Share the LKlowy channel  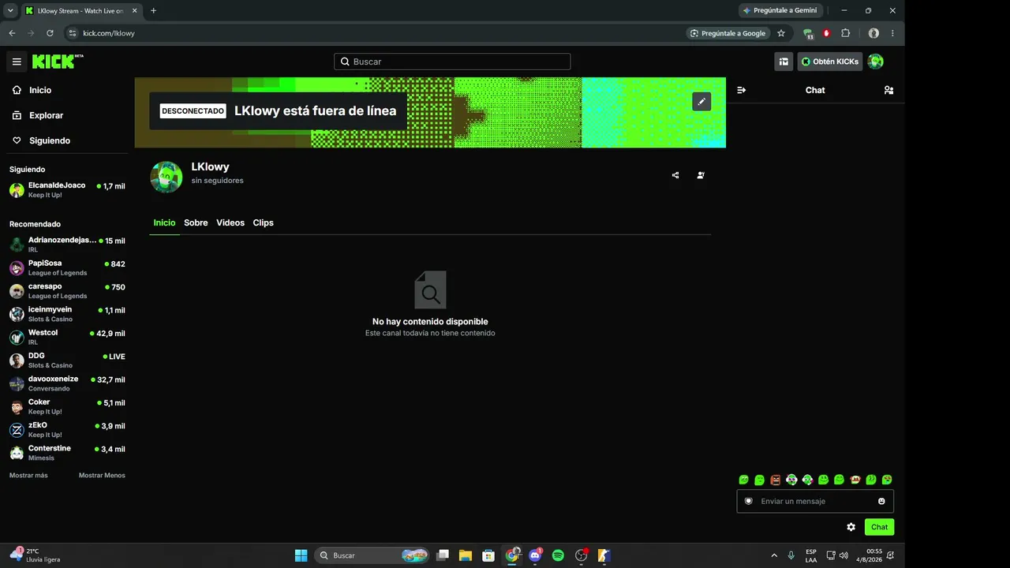675,175
